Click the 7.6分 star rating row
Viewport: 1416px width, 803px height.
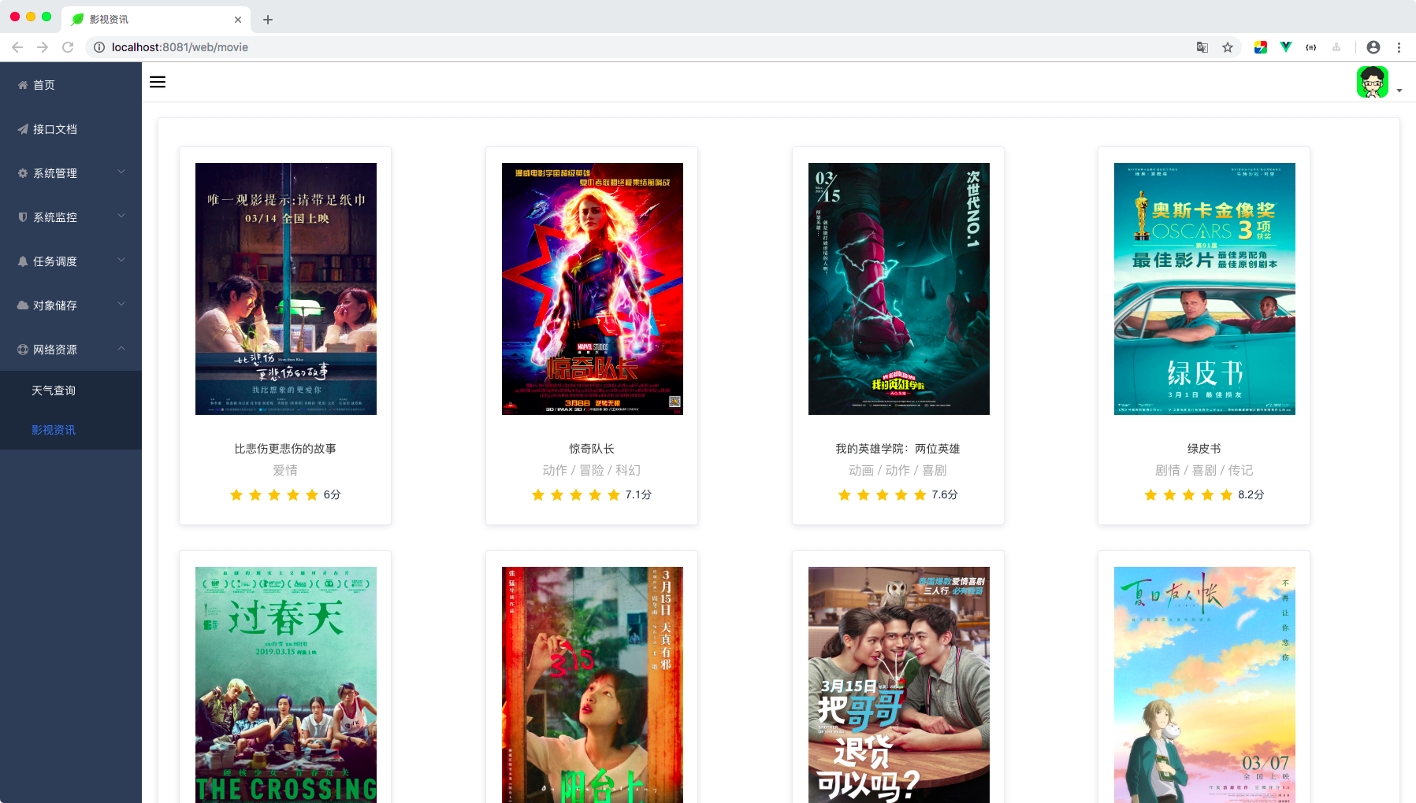coord(898,494)
